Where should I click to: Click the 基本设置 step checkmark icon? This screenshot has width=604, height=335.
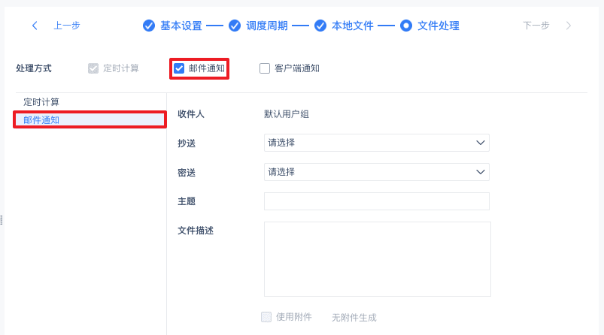point(149,26)
